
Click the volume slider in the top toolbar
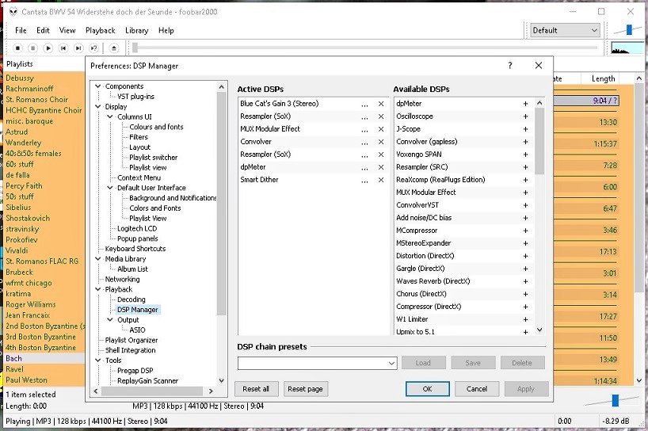[x=628, y=30]
